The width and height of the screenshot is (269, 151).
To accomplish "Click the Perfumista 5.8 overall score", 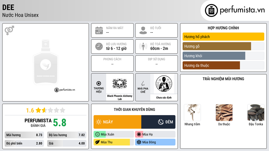I will 60,123.
